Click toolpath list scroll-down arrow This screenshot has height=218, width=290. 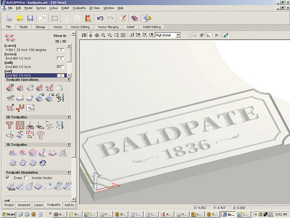pyautogui.click(x=69, y=75)
